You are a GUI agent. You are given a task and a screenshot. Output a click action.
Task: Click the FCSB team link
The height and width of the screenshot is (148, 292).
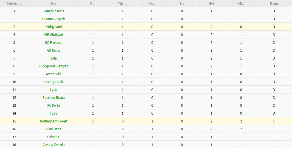coord(54,113)
